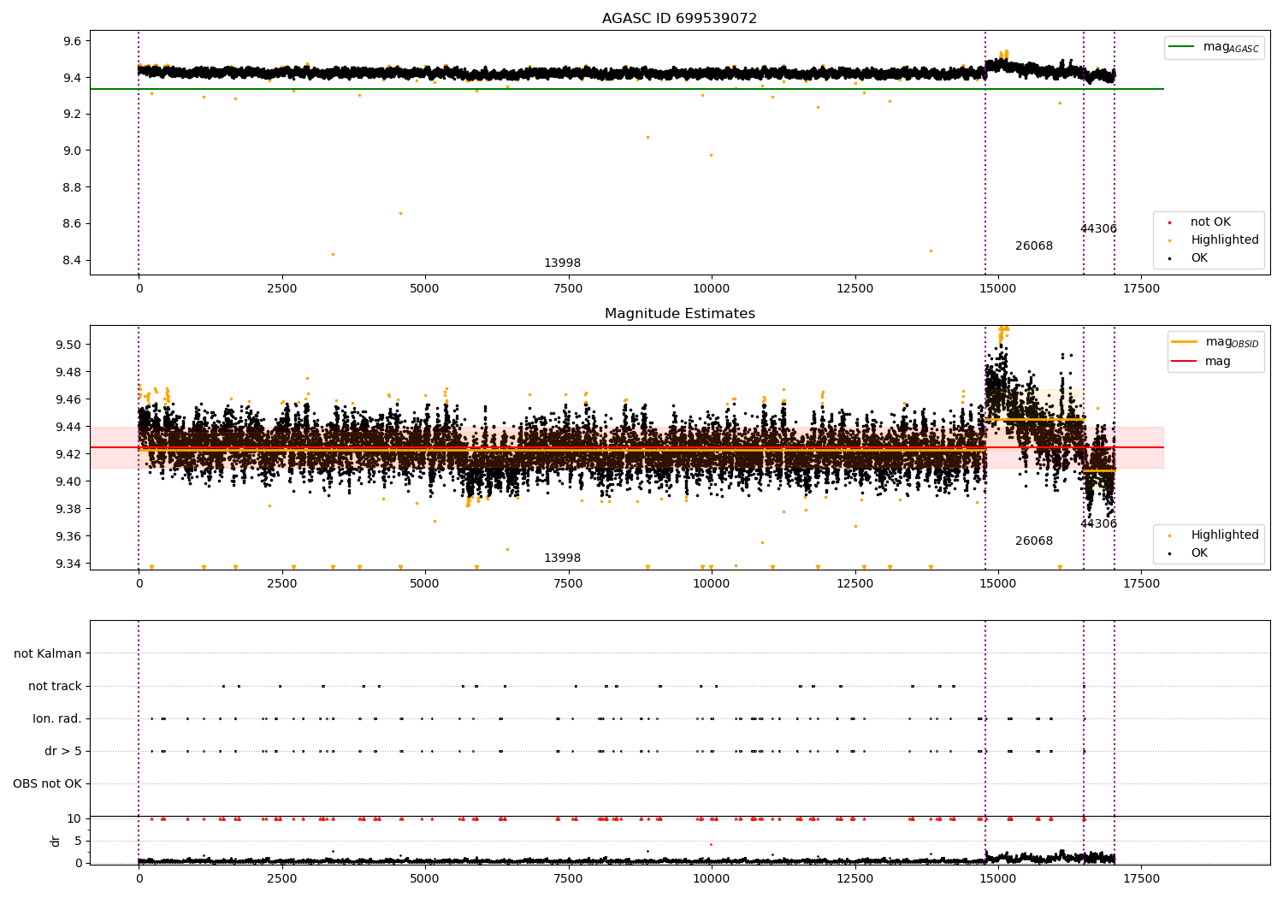
Task: Click x-axis tick '5000' under middle plot
Action: tap(424, 584)
